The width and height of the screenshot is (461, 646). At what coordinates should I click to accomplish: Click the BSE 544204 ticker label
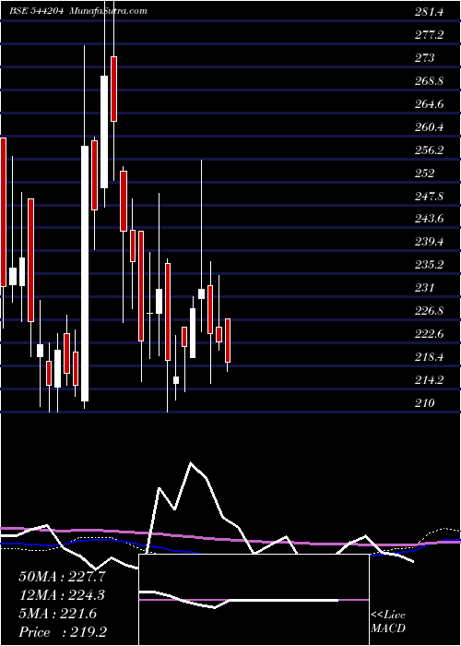pyautogui.click(x=36, y=11)
